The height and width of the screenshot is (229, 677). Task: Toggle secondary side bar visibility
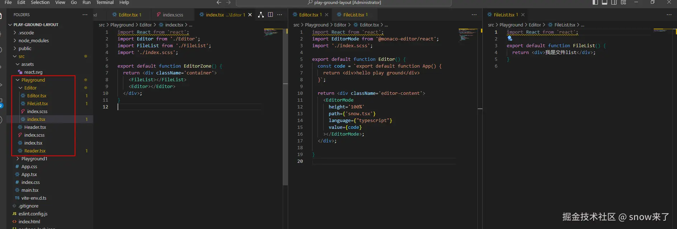tap(614, 3)
